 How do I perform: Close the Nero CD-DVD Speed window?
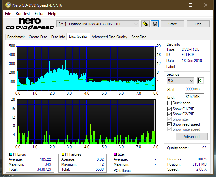[206, 5]
